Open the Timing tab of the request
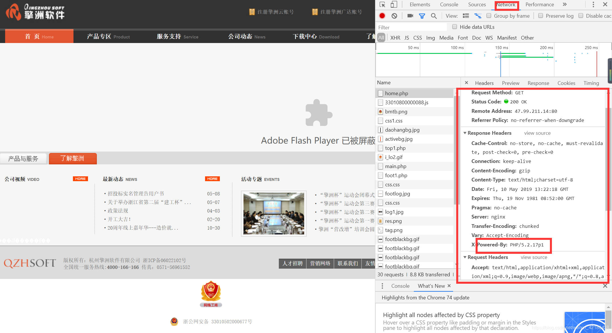 point(591,83)
